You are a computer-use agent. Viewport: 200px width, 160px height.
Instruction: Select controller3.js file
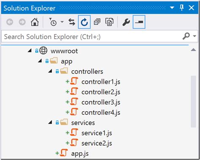[x=101, y=103]
